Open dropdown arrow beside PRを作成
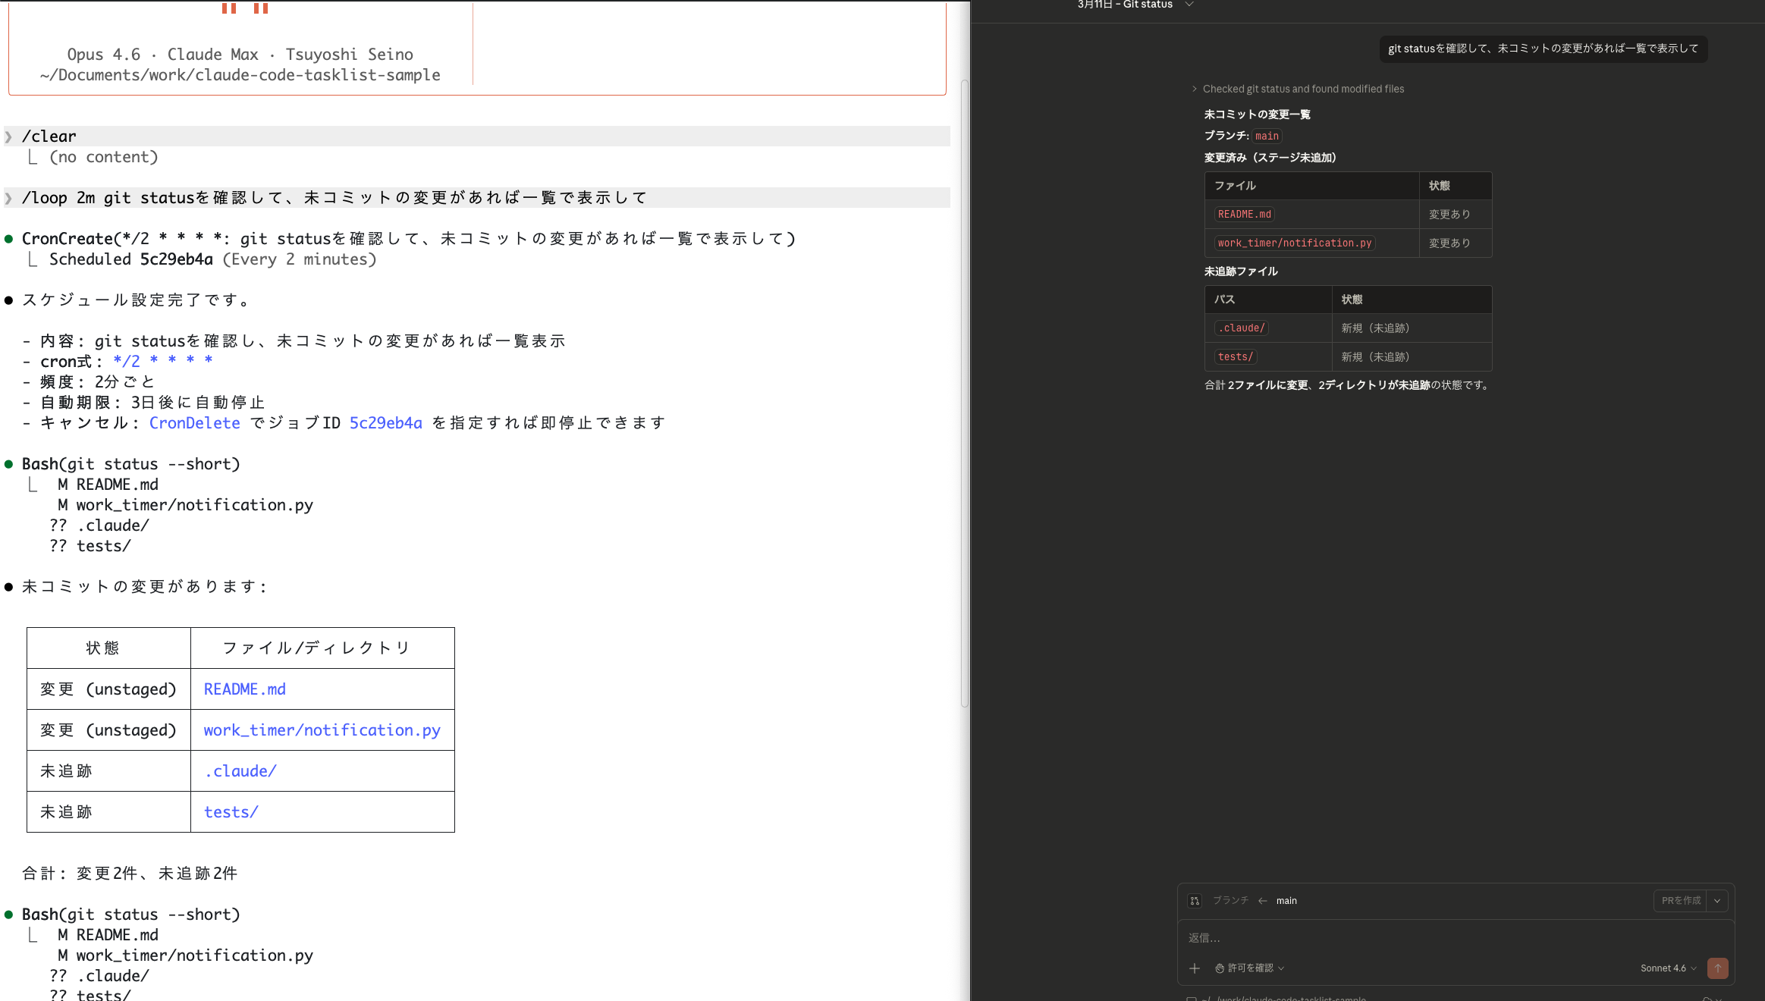Image resolution: width=1765 pixels, height=1001 pixels. (x=1717, y=901)
